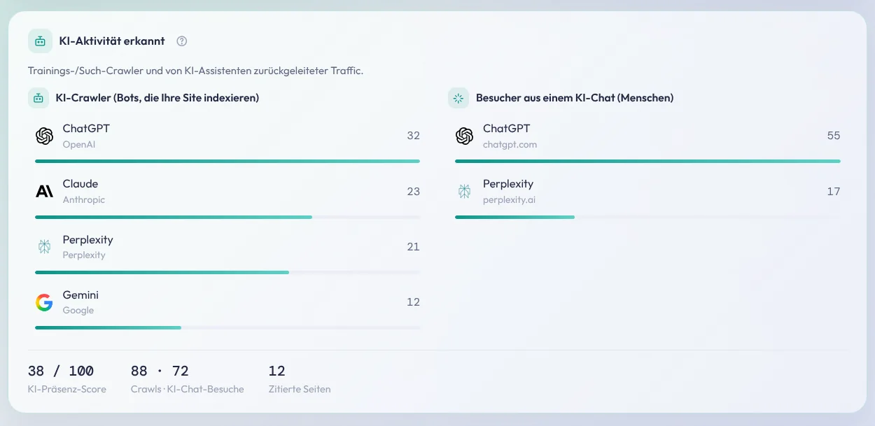The image size is (875, 426).
Task: Click the KI-Crawler section robot icon
Action: click(x=38, y=98)
